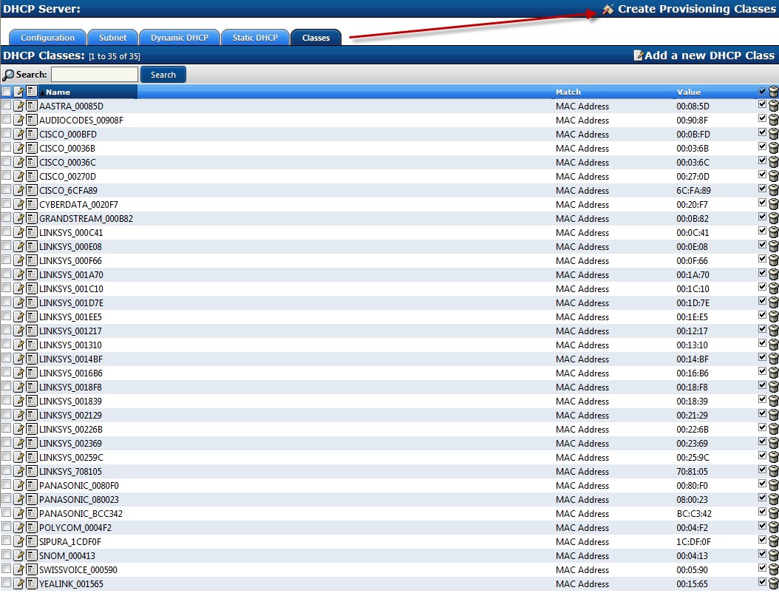
Task: Disable the enabled checkbox for SNOM_000413
Action: point(763,554)
